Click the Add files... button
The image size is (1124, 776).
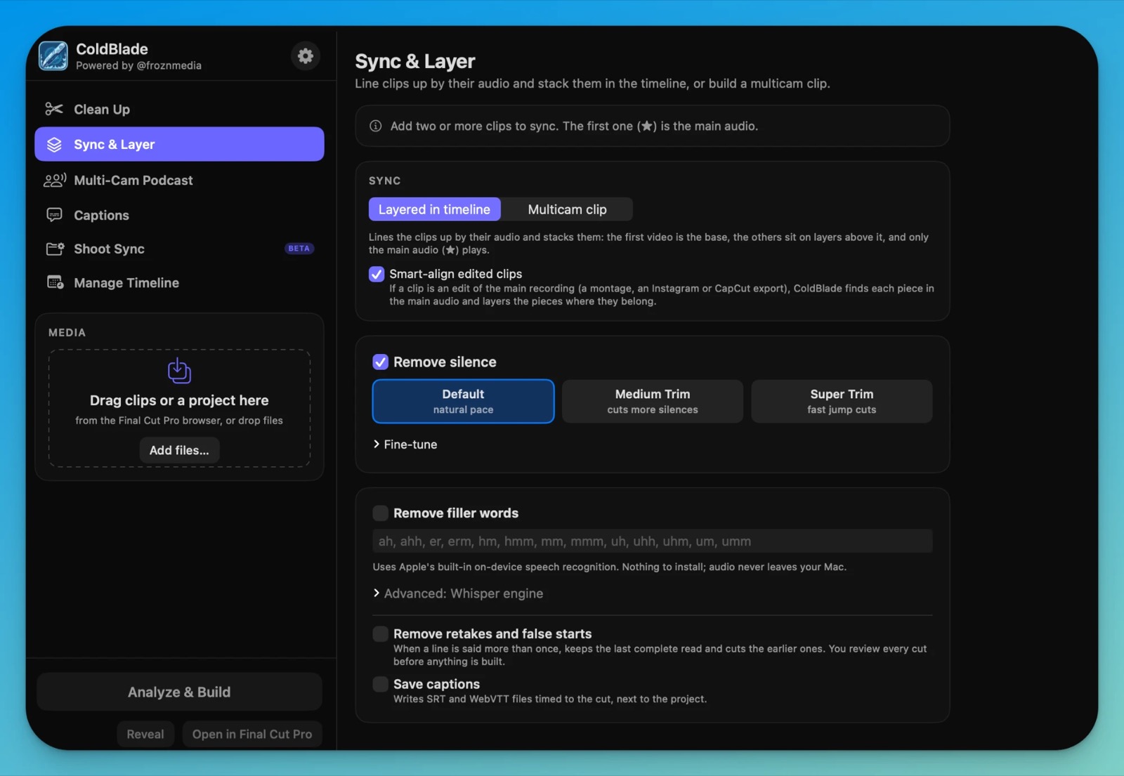179,450
